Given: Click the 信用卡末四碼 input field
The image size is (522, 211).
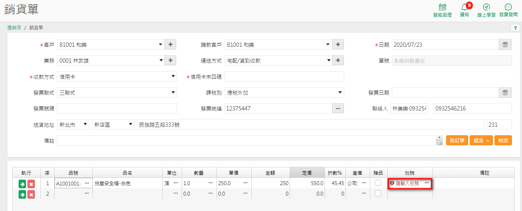Looking at the screenshot, I should pos(284,77).
